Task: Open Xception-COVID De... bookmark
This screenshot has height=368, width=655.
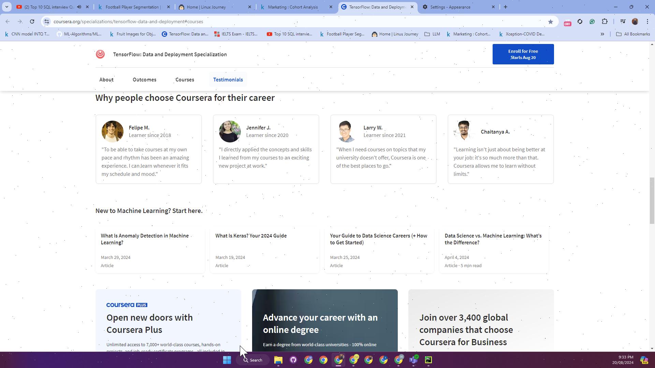Action: (522, 34)
